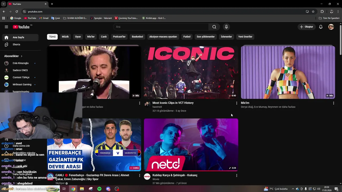Open the Mix'im playlist thumbnail
The width and height of the screenshot is (342, 192).
288,72
